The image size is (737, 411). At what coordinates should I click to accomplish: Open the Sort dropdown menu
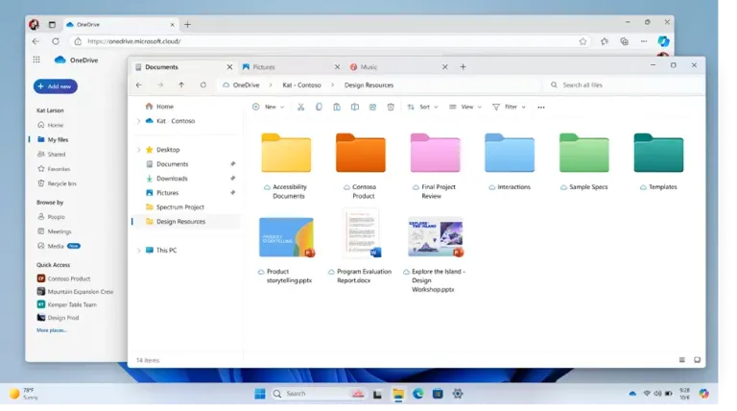click(x=422, y=108)
